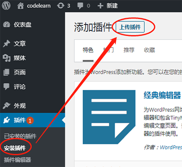This screenshot has height=167, width=182.
Task: Open 文章 posts menu
Action: [20, 44]
